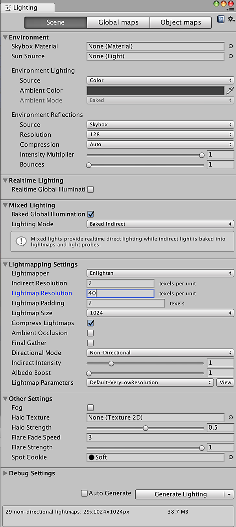Screen dimensions: 236x527
Task: Switch to the Global maps tab
Action: pyautogui.click(x=118, y=22)
